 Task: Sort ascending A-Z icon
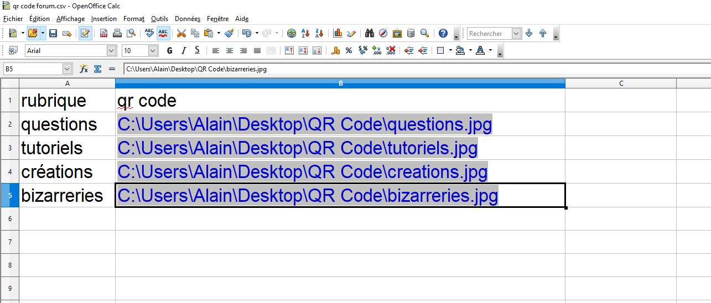tap(305, 33)
